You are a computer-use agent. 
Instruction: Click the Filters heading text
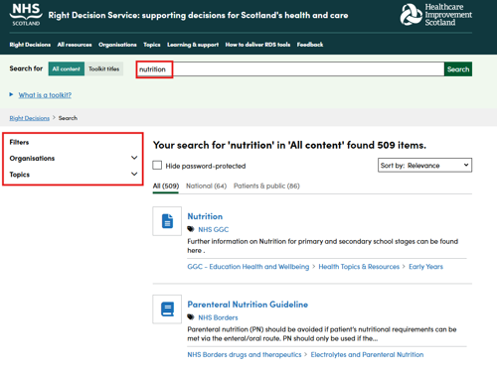point(19,142)
